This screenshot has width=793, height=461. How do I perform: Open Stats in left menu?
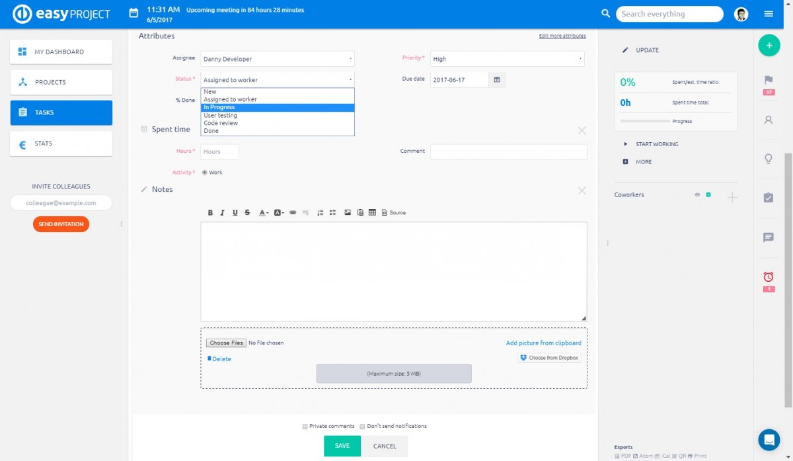tap(61, 144)
